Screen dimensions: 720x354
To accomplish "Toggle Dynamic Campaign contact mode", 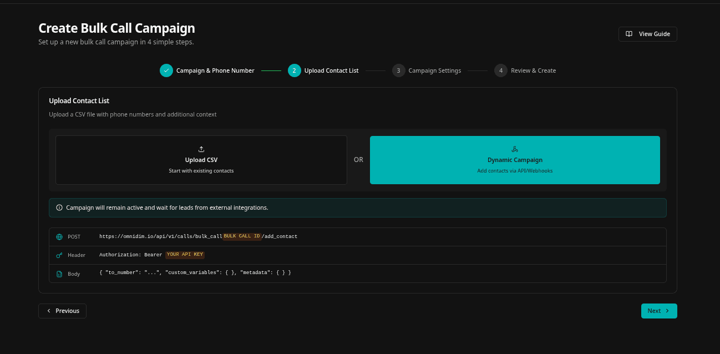I will point(515,160).
